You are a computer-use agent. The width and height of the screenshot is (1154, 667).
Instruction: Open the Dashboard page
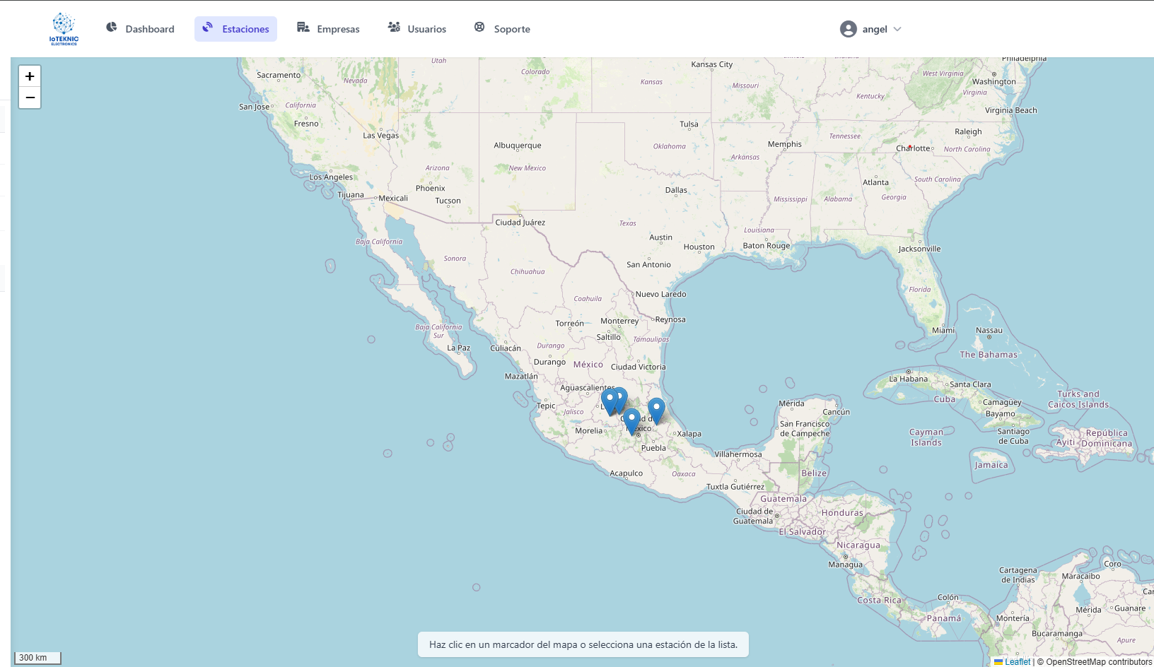click(x=140, y=29)
